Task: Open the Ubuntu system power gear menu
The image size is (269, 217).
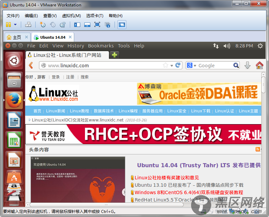Action: coord(260,46)
